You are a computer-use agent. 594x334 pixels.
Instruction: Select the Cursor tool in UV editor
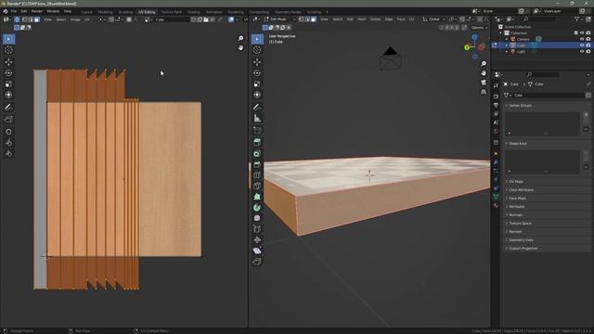click(x=8, y=50)
